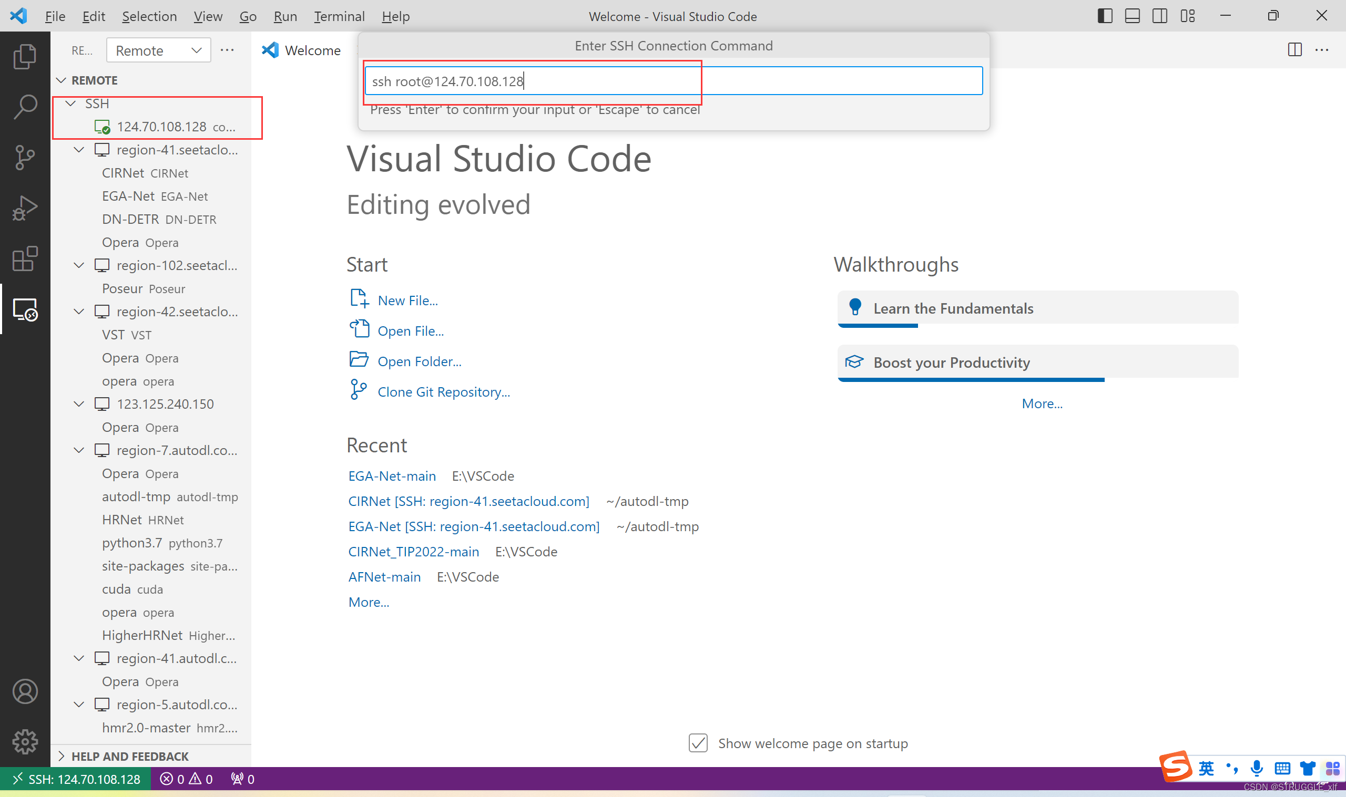Image resolution: width=1346 pixels, height=797 pixels.
Task: Collapse the region-41.seetacloud host node
Action: point(79,150)
